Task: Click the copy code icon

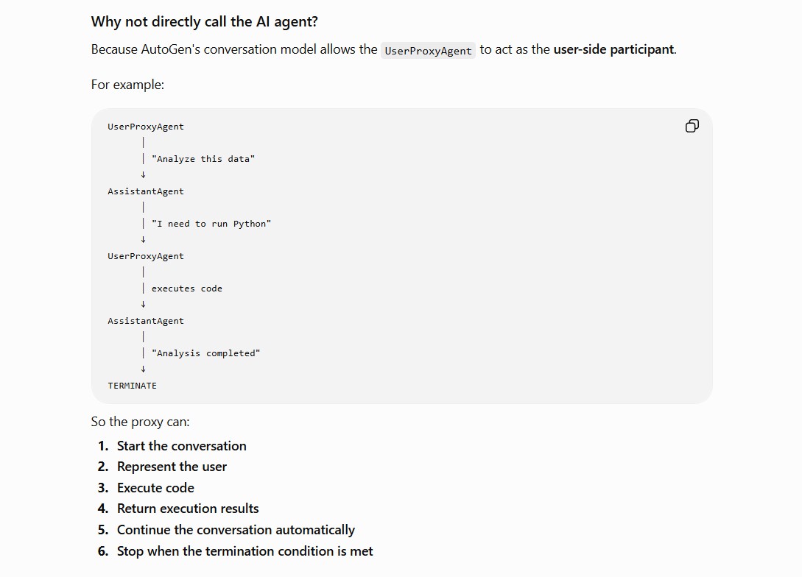Action: point(692,126)
